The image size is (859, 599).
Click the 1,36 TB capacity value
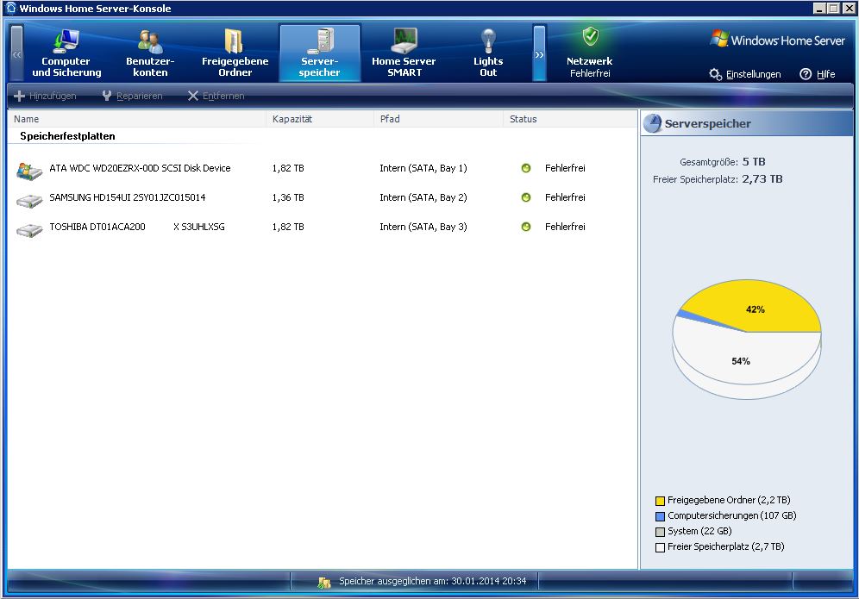point(288,197)
